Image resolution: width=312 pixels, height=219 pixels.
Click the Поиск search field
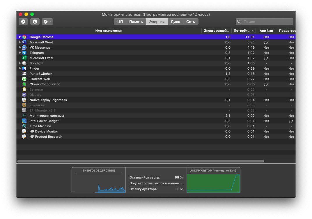[265, 22]
